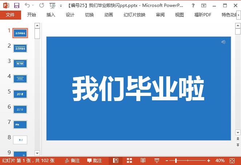Select slide 5 thumbnail labeled 2018
This screenshot has height=165, width=241.
coord(20,94)
